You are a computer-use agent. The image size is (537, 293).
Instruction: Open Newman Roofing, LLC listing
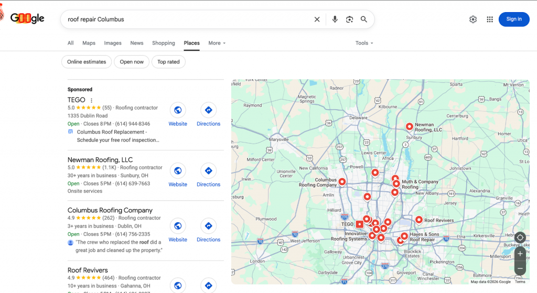tap(100, 160)
